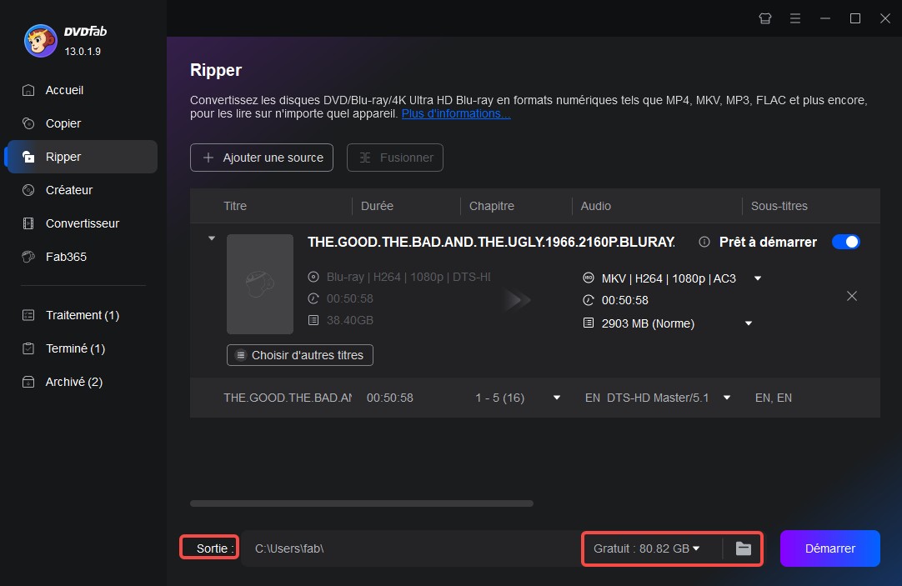
Task: Click the EN, EN subtitles cell
Action: click(x=773, y=398)
